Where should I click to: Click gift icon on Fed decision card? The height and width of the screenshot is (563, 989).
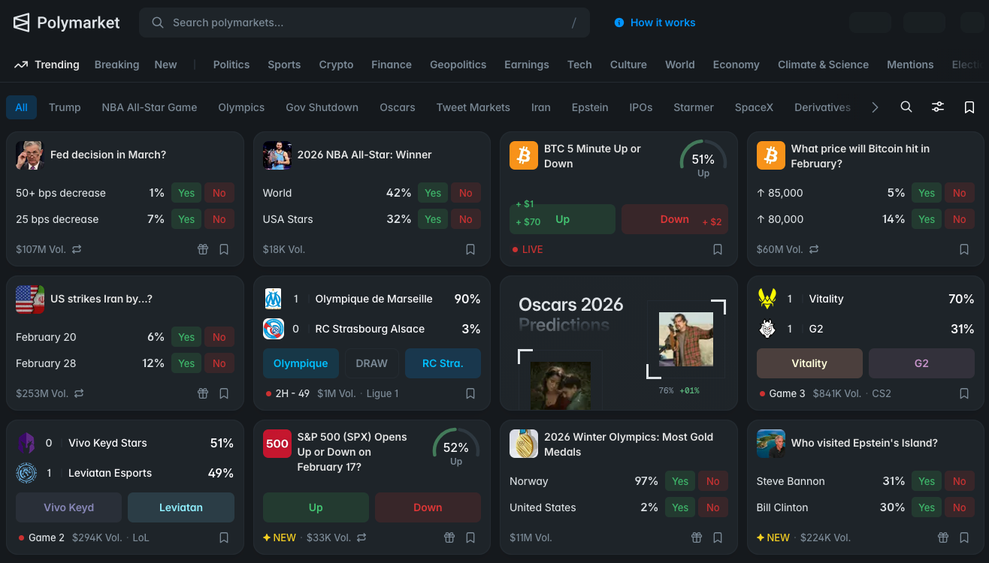pyautogui.click(x=203, y=249)
